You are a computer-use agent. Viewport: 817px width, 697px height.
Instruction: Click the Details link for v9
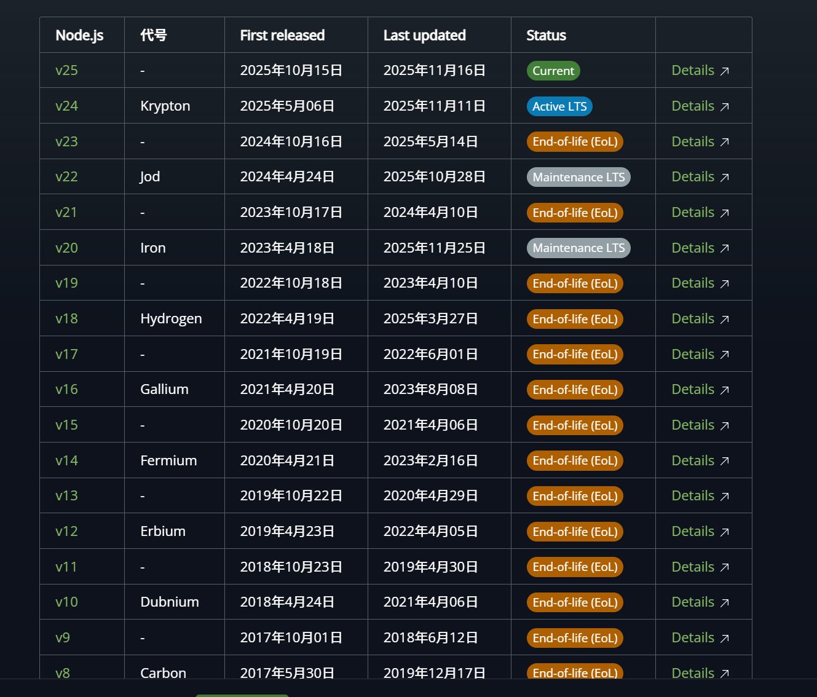(700, 637)
